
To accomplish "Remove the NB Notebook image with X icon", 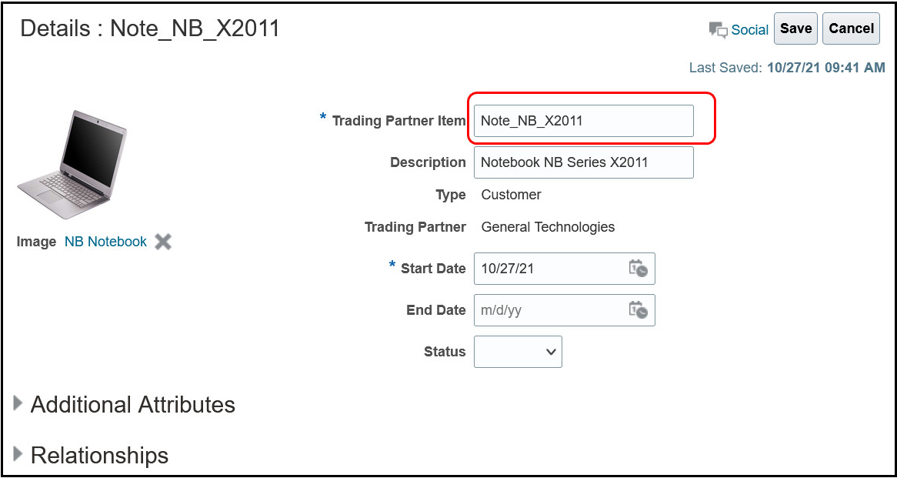I will (163, 242).
